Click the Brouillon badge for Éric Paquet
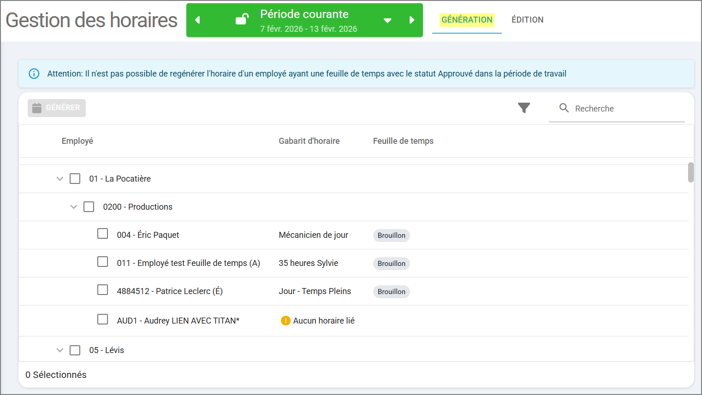Viewport: 702px width, 395px height. (x=392, y=236)
